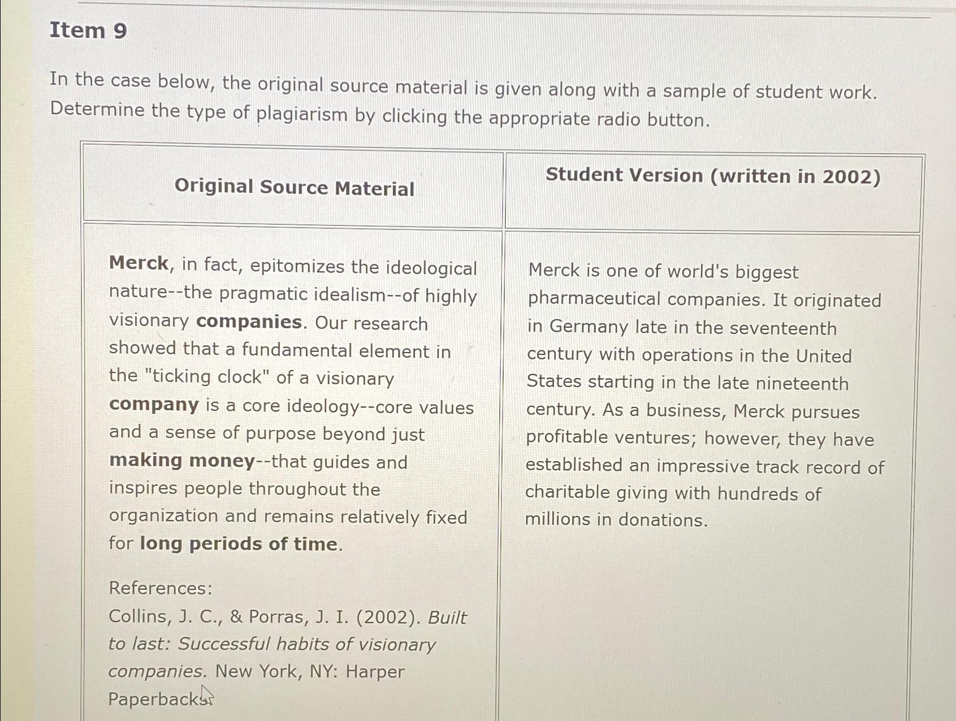
Task: Click the instruction sentence beginning In the case below
Action: point(463,86)
